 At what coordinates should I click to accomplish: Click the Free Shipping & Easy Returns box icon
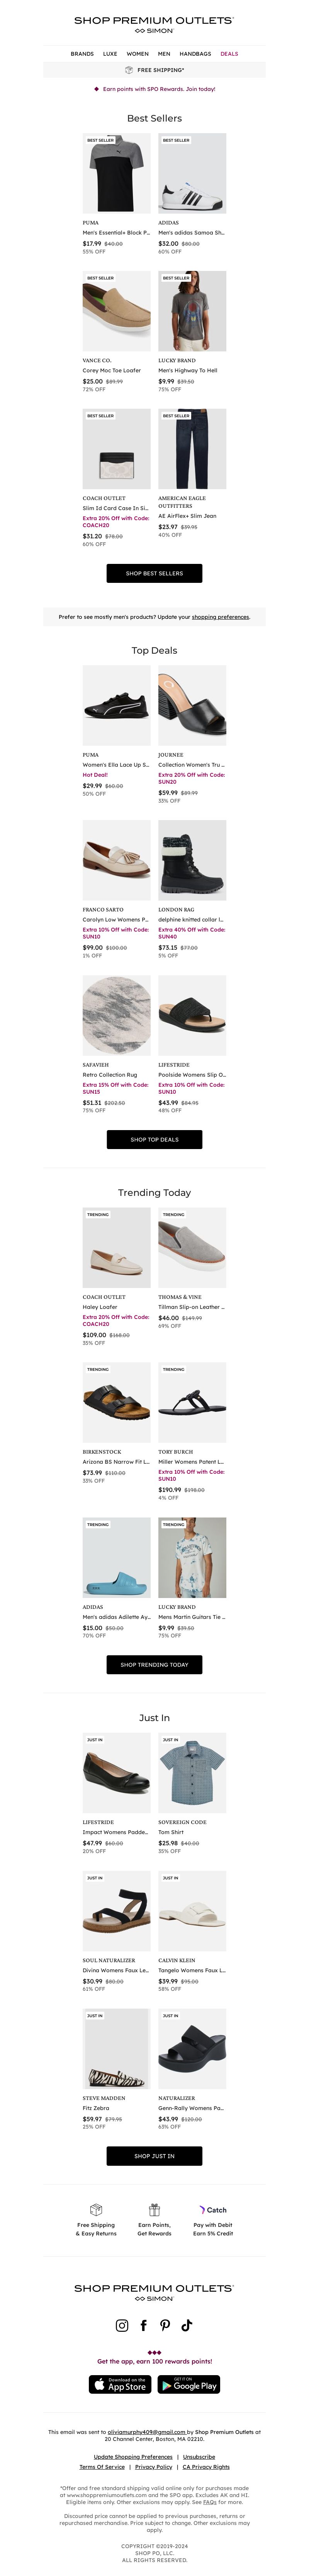pyautogui.click(x=96, y=2209)
